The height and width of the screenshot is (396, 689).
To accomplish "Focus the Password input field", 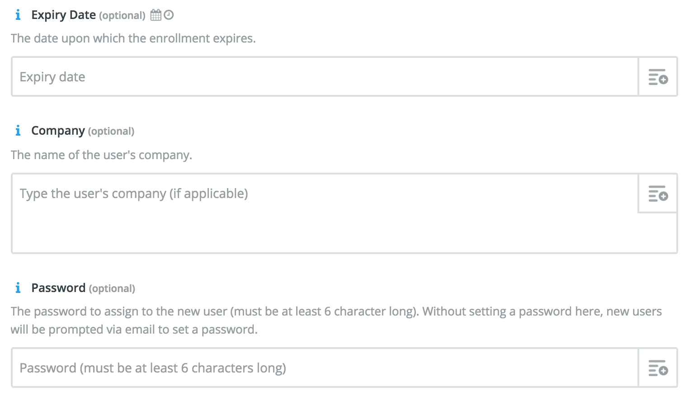I will pos(325,368).
